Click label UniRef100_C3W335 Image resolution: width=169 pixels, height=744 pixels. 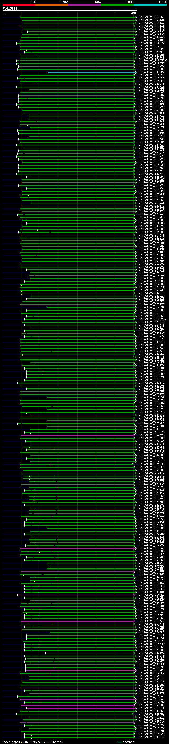(x=152, y=383)
